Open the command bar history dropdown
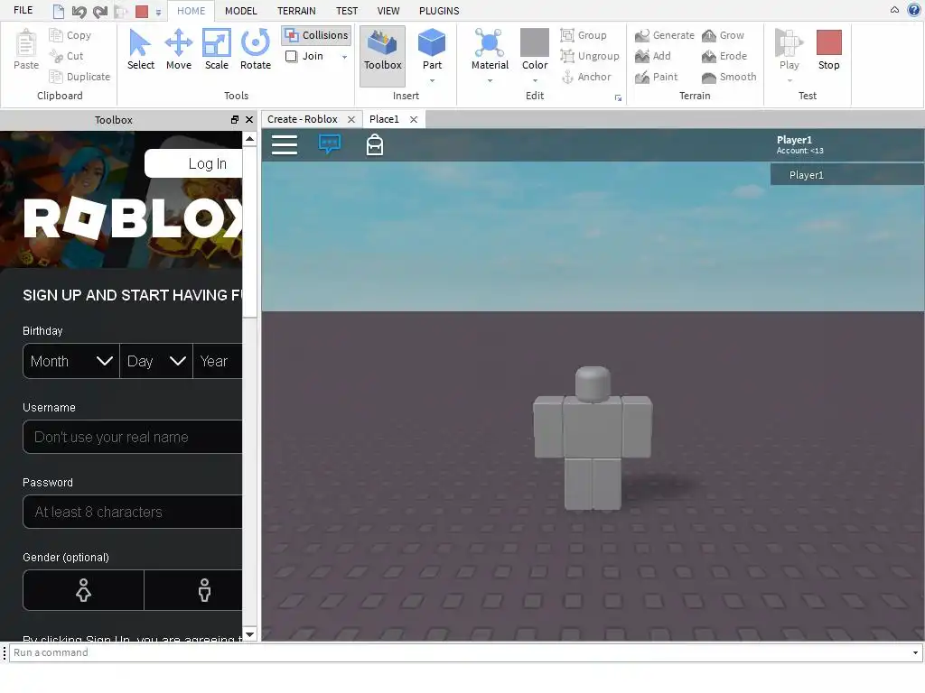 coord(915,652)
